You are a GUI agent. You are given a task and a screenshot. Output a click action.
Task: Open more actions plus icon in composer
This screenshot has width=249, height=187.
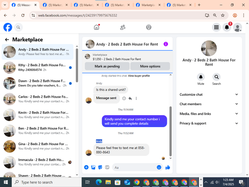click(x=86, y=167)
